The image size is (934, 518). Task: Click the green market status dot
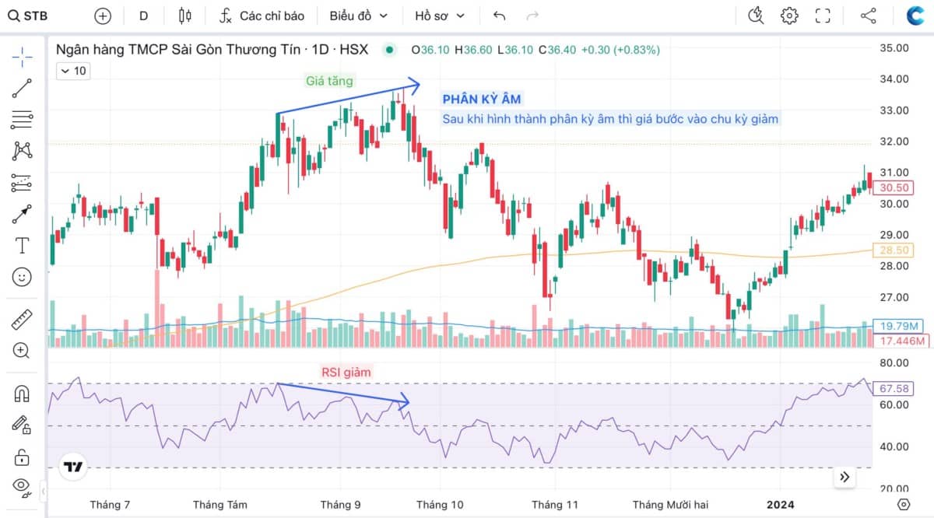pos(389,50)
